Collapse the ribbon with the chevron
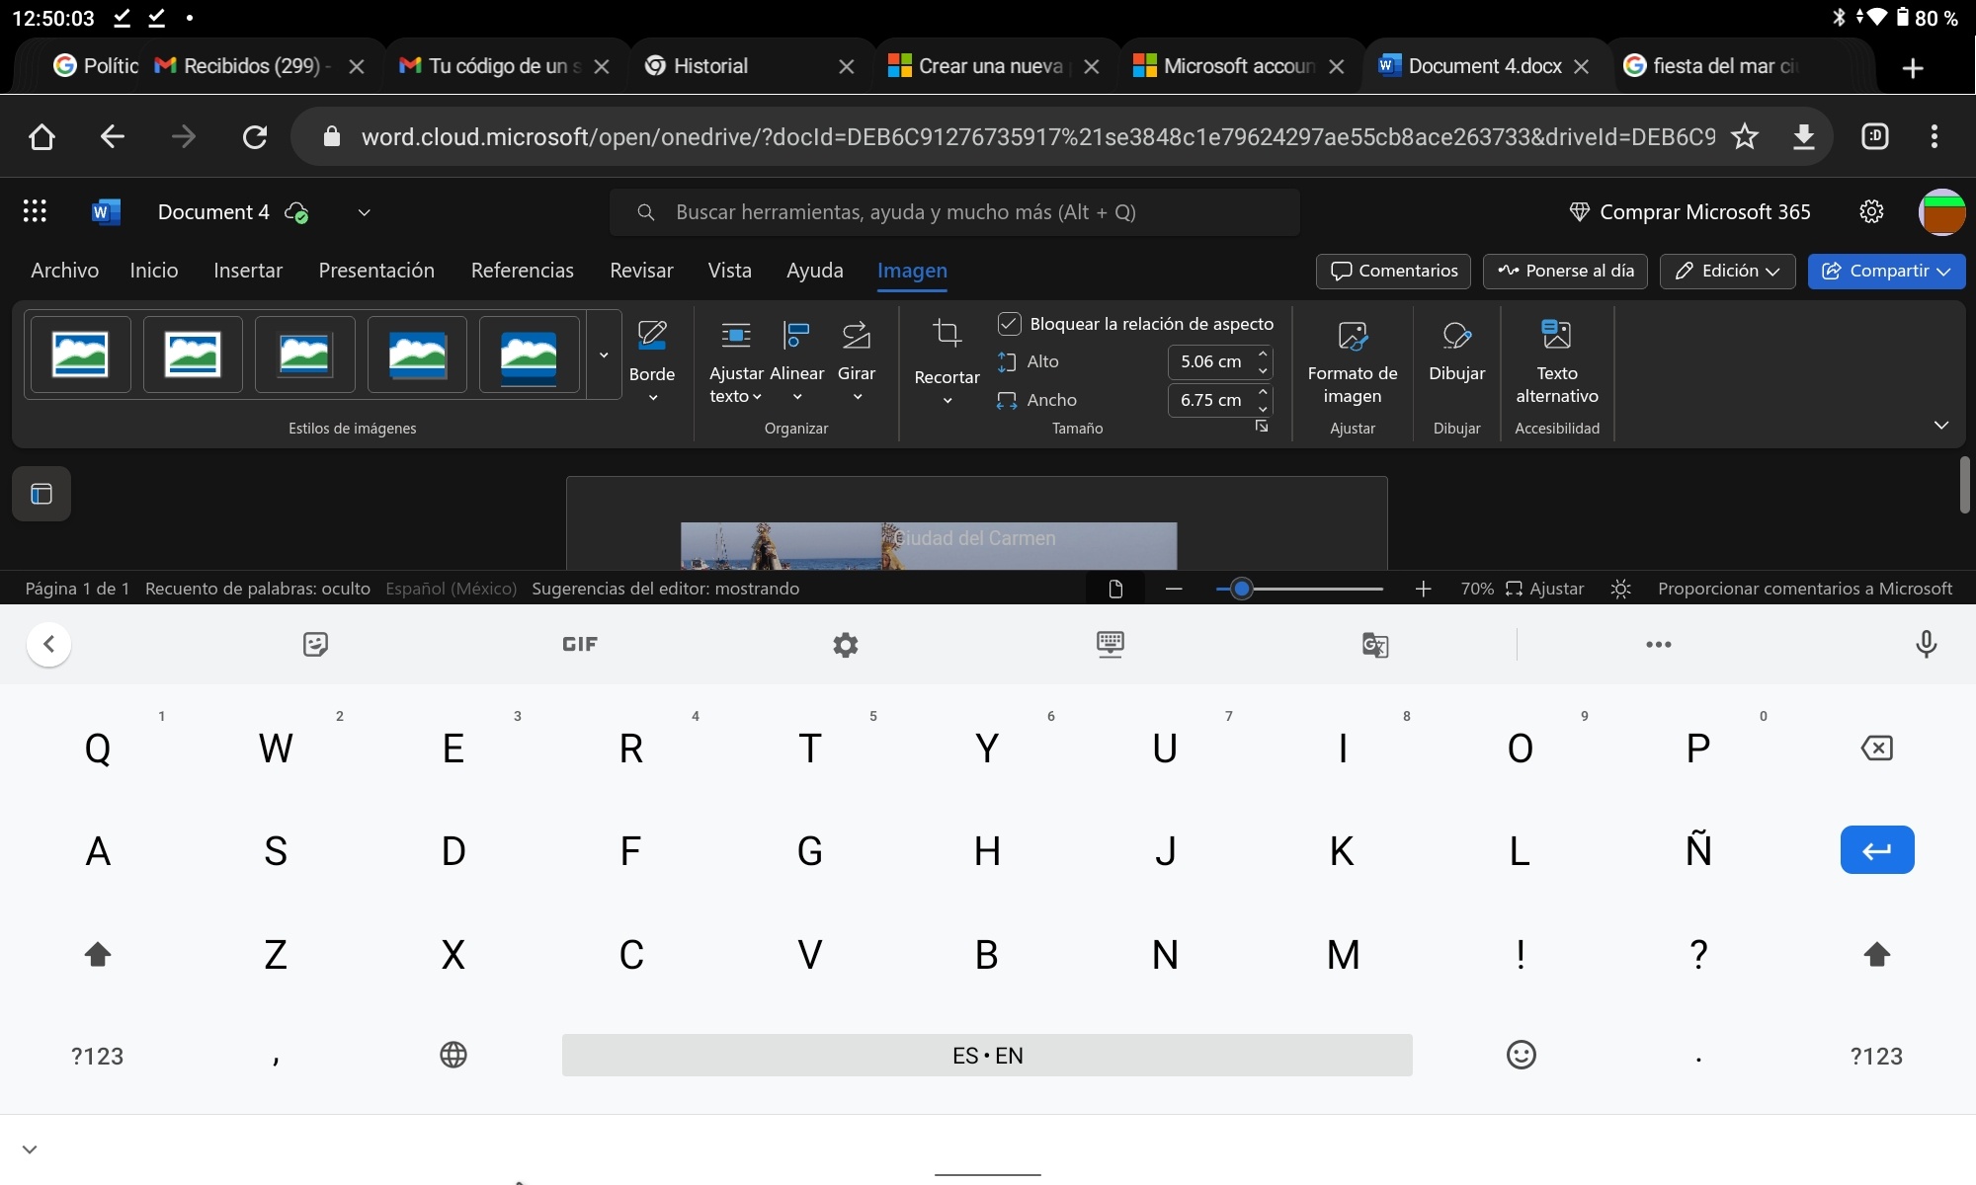 [1940, 426]
